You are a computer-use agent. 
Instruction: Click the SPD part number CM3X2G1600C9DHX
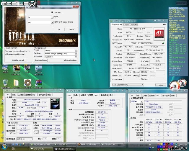(x=154, y=112)
